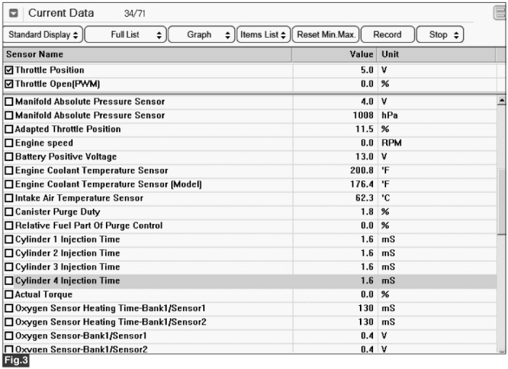The image size is (508, 369).
Task: Check the Battery Positive Voltage checkbox
Action: tap(9, 157)
